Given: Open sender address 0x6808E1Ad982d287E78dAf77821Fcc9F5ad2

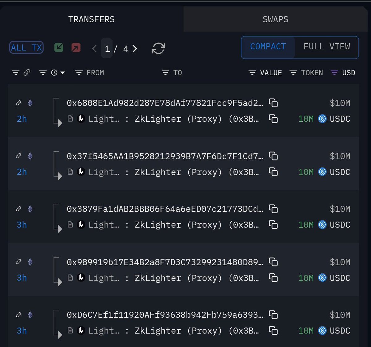Looking at the screenshot, I should [165, 103].
